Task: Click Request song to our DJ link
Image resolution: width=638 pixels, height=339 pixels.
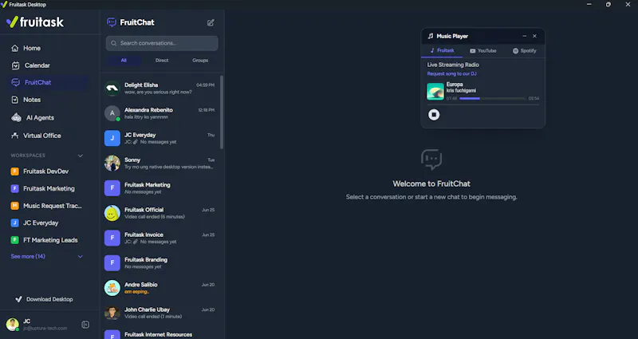Action: (x=451, y=73)
